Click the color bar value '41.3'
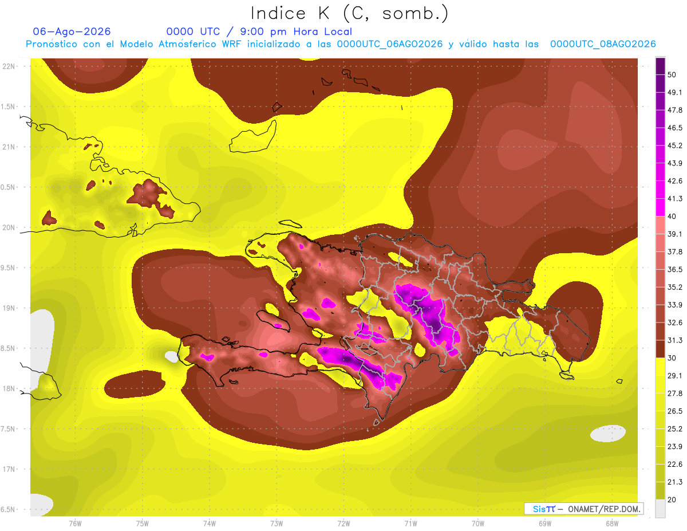Image resolution: width=687 pixels, height=531 pixels. 674,199
